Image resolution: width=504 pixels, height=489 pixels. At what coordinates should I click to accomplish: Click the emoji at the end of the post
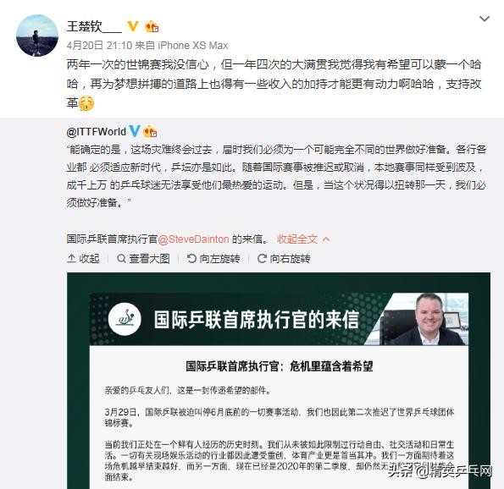click(x=86, y=103)
